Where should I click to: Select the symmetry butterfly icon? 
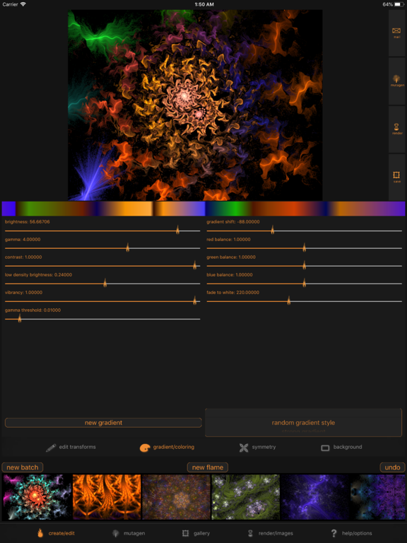[244, 448]
